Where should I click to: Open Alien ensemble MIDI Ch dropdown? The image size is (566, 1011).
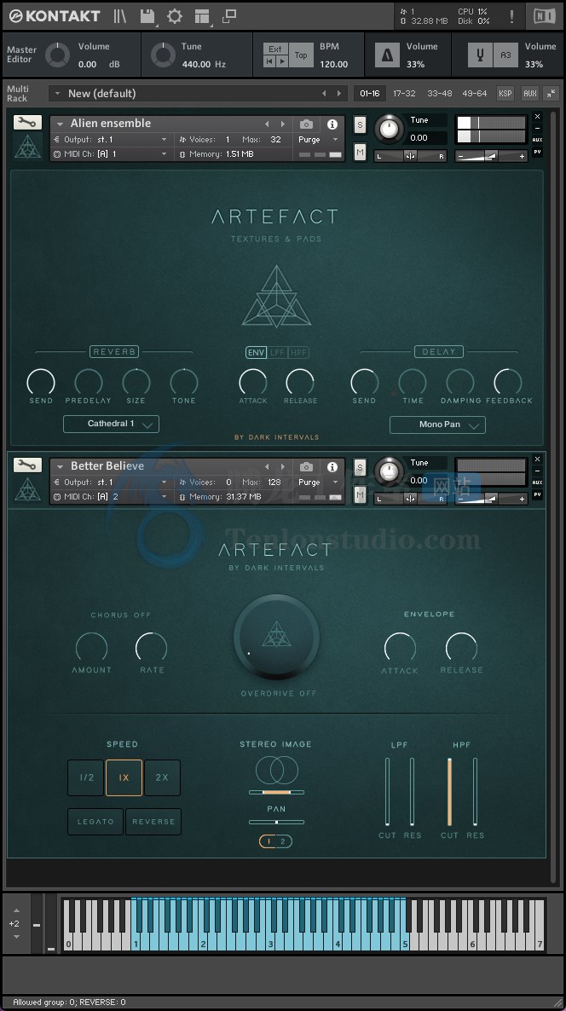[x=111, y=154]
